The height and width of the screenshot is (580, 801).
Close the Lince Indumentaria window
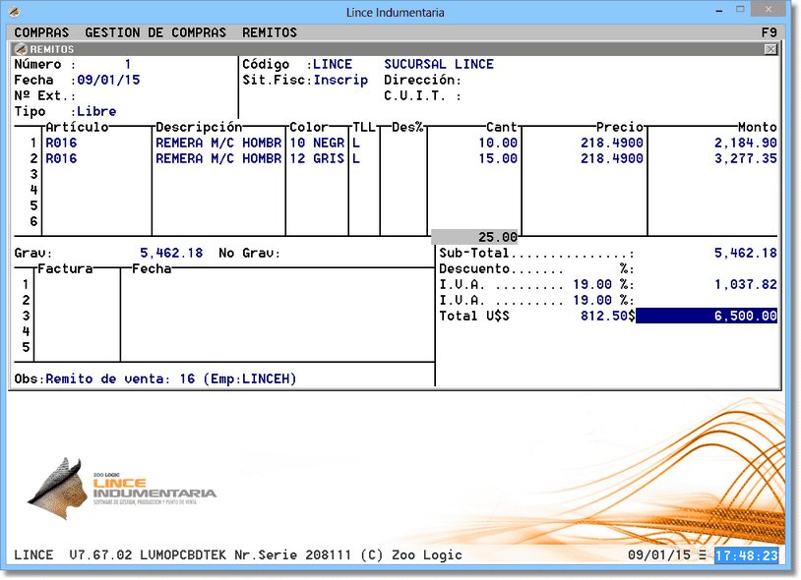pyautogui.click(x=769, y=10)
